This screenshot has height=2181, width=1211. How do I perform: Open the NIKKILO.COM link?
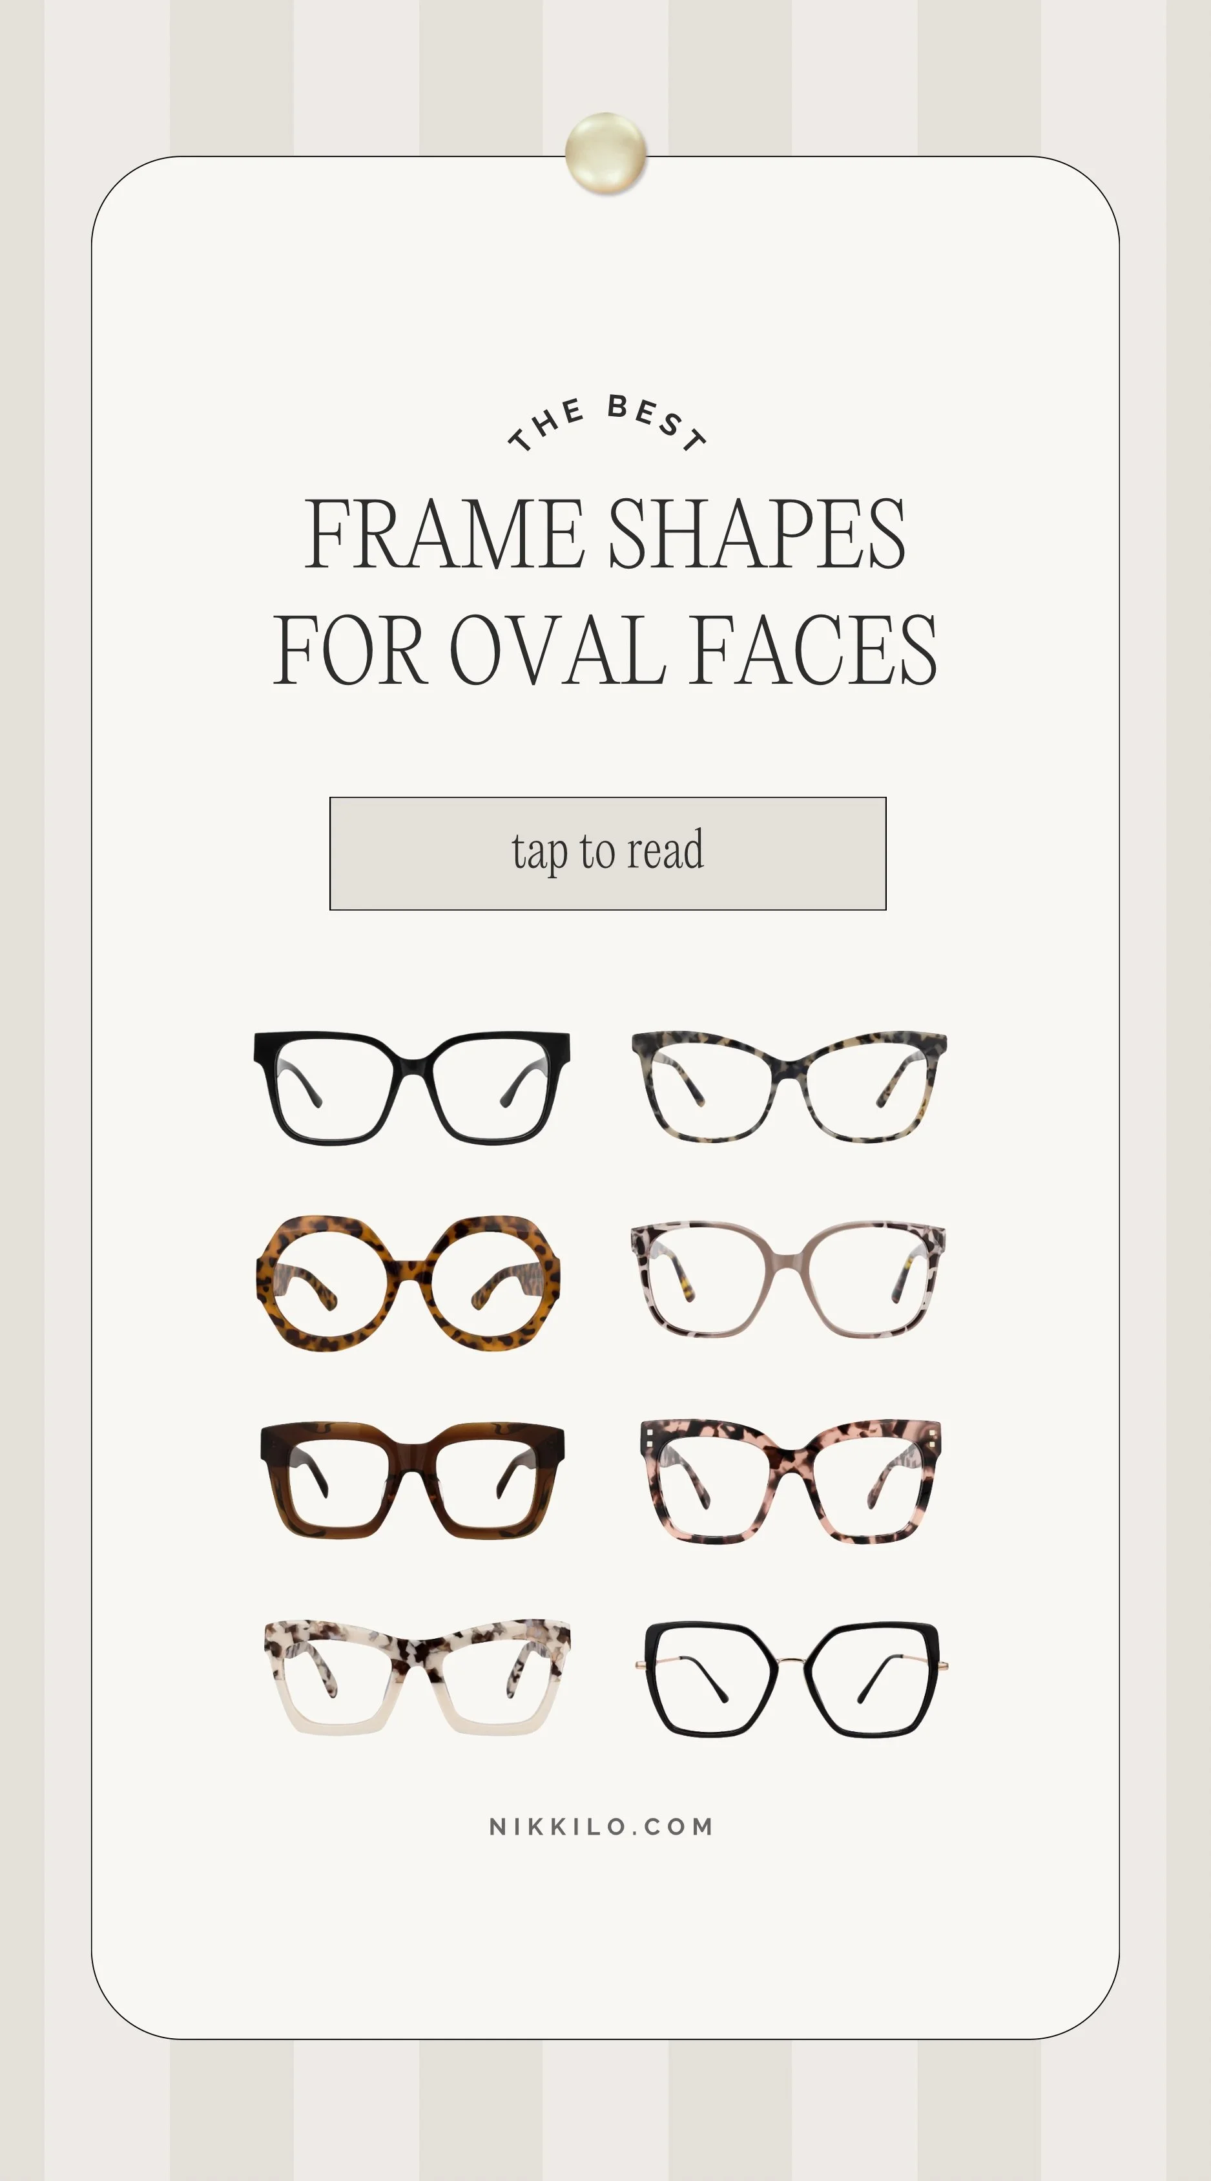pyautogui.click(x=602, y=1827)
